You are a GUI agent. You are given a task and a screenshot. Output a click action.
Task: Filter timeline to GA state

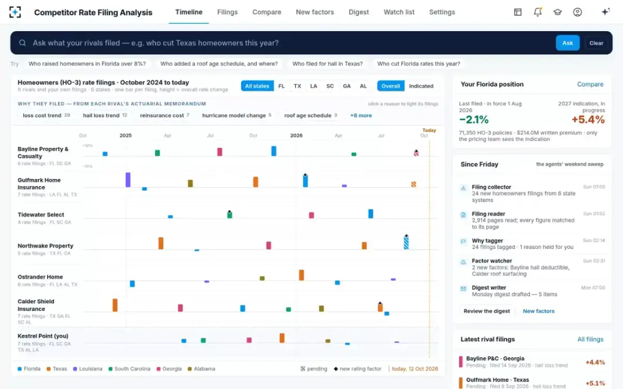point(347,86)
